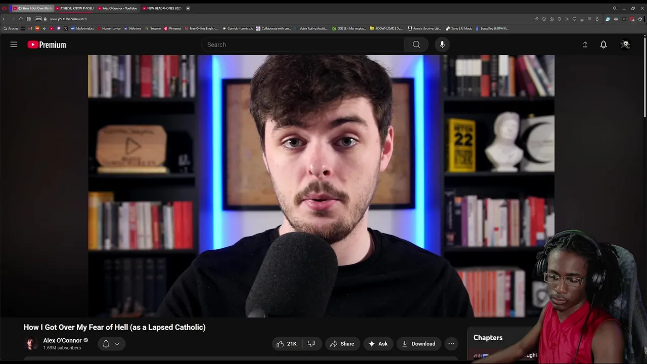
Task: Open the account avatar menu
Action: click(x=625, y=44)
